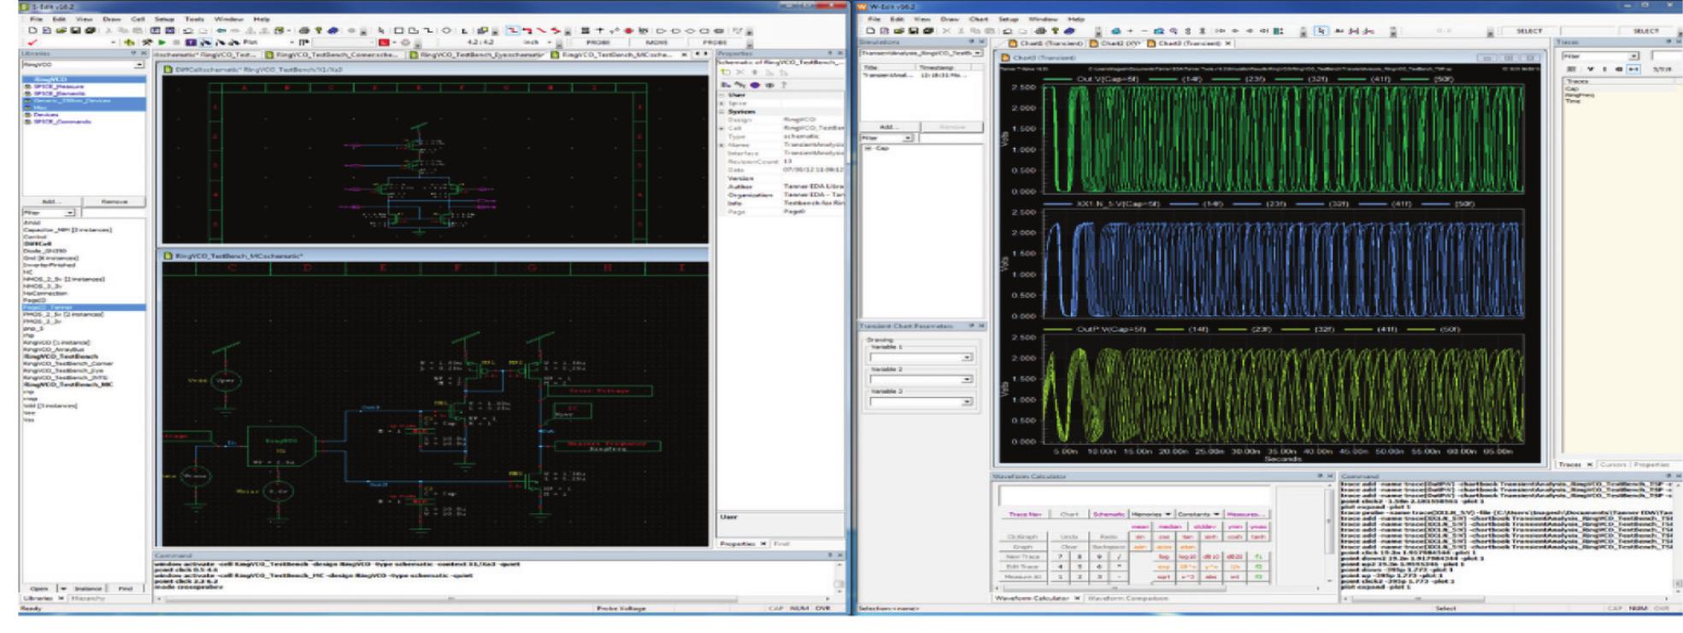Open Tools menu in S-Edit window
1683x633 pixels.
194,19
